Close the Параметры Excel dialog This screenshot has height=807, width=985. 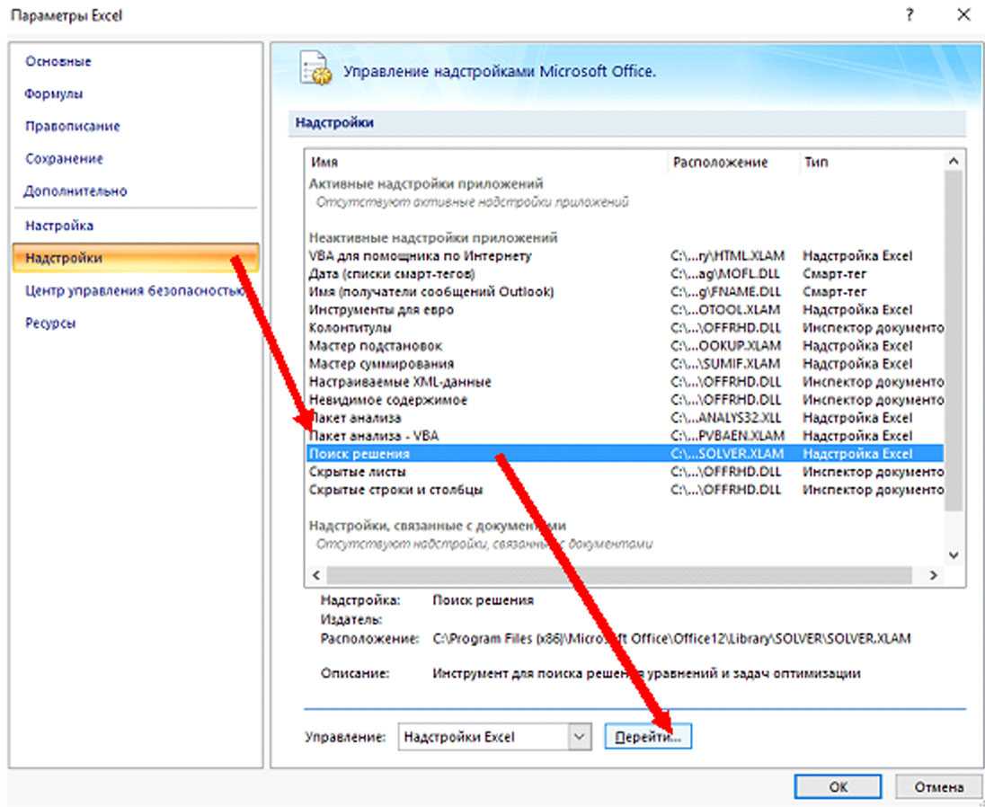(963, 15)
